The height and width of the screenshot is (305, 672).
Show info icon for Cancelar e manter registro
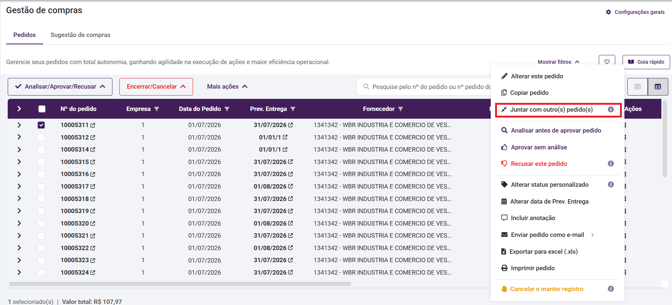pyautogui.click(x=611, y=289)
